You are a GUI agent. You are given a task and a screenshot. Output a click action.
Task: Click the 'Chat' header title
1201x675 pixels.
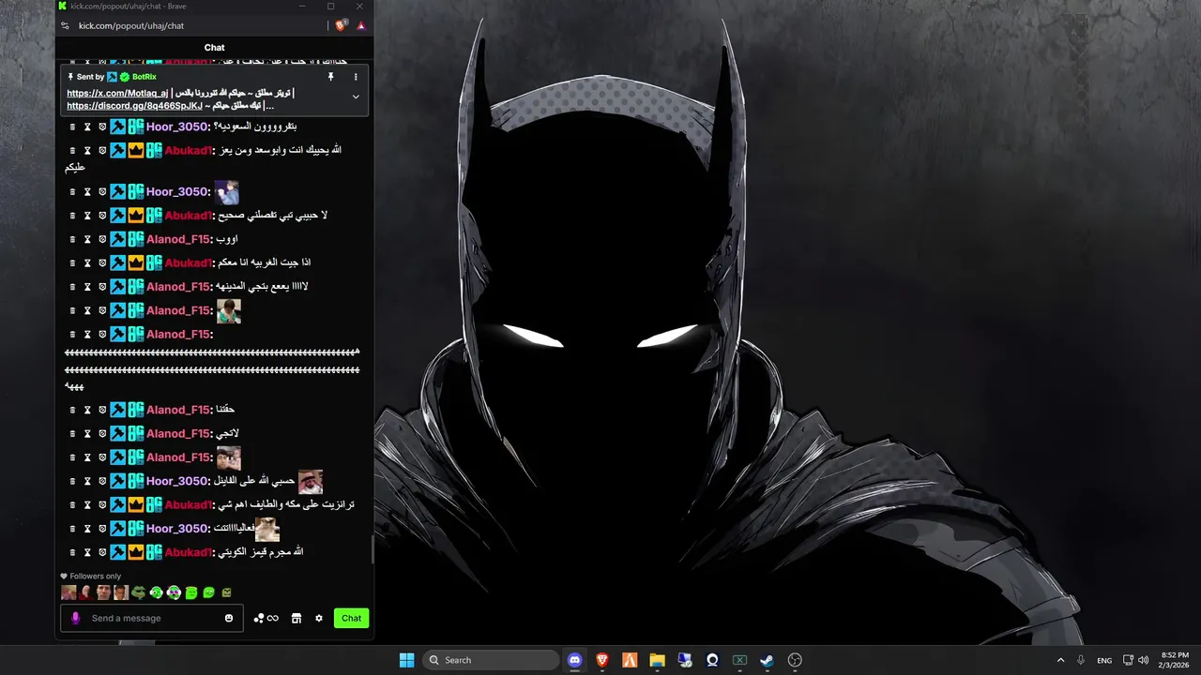pyautogui.click(x=214, y=48)
